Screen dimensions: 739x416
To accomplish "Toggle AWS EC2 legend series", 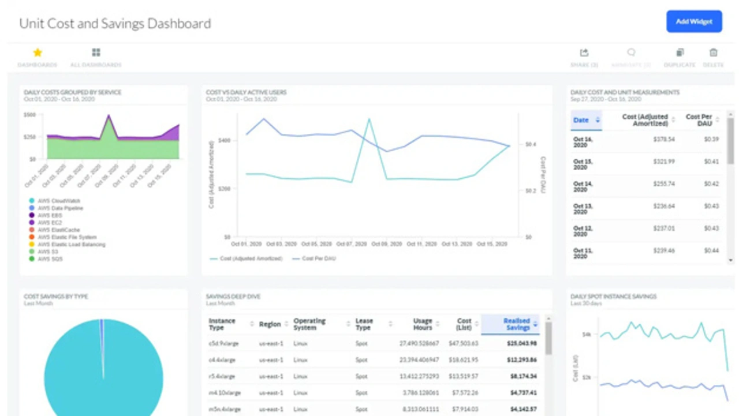I will pos(50,222).
